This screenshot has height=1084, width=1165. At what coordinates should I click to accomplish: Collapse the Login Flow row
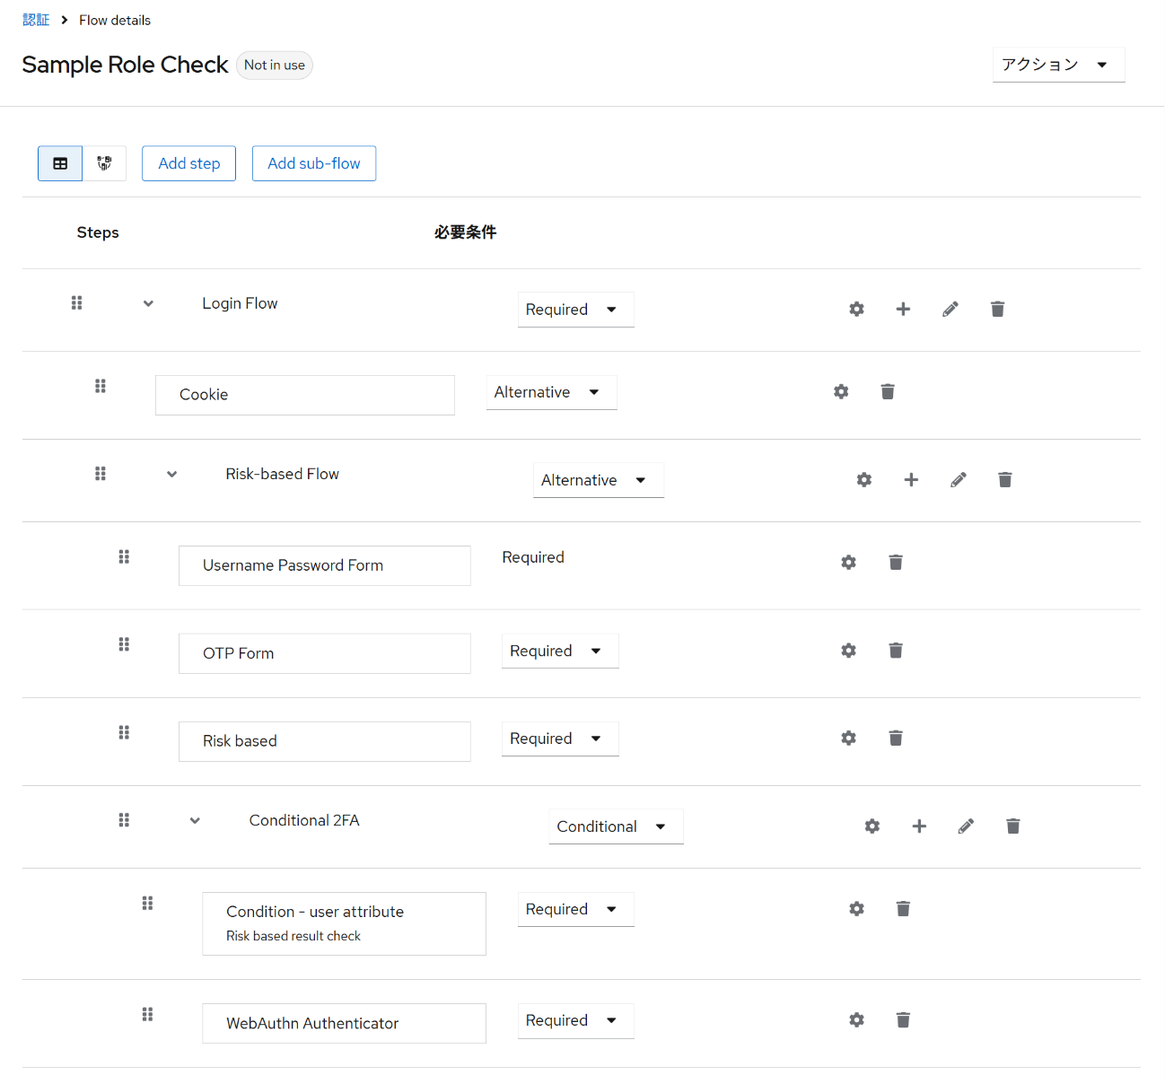tap(148, 303)
